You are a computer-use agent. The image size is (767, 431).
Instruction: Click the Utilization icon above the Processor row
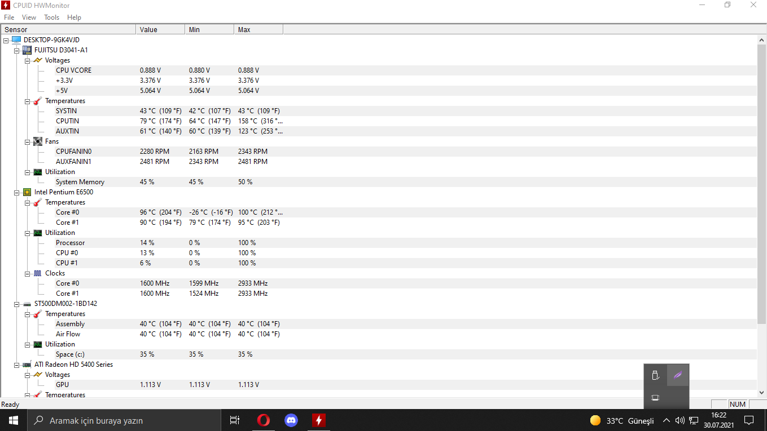tap(37, 233)
